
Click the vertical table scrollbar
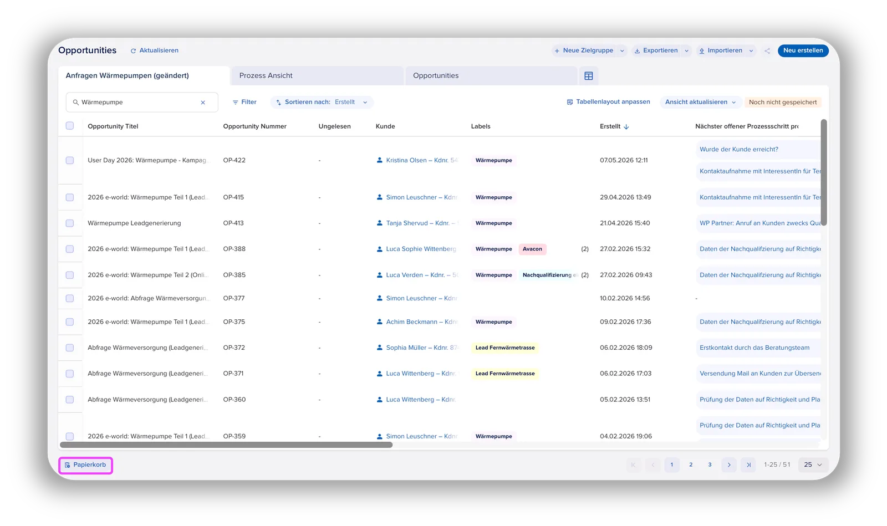[x=824, y=172]
